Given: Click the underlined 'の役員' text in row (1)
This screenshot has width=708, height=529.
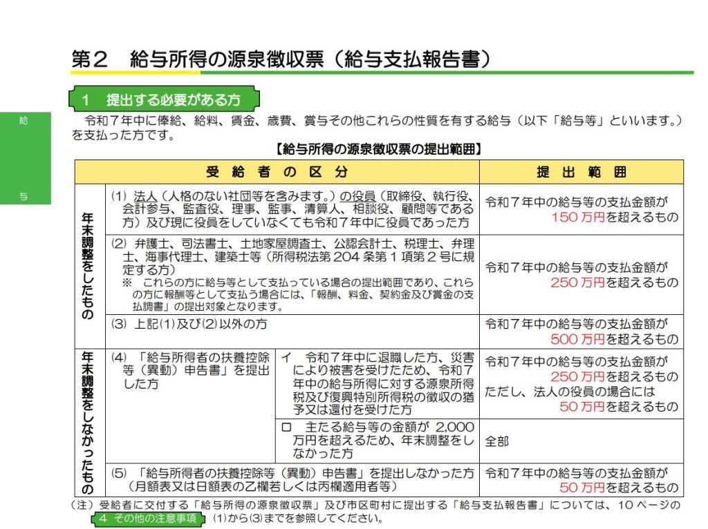Looking at the screenshot, I should (x=357, y=195).
